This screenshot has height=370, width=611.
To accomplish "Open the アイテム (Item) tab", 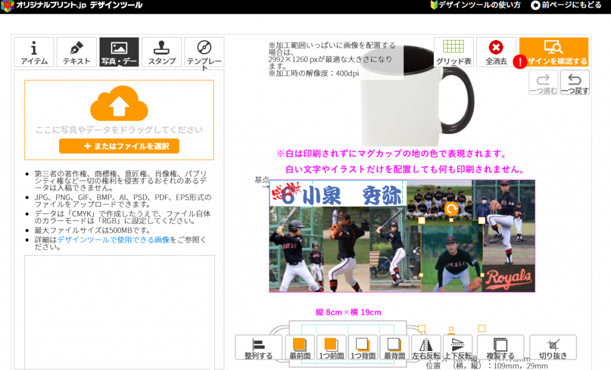I will [34, 52].
